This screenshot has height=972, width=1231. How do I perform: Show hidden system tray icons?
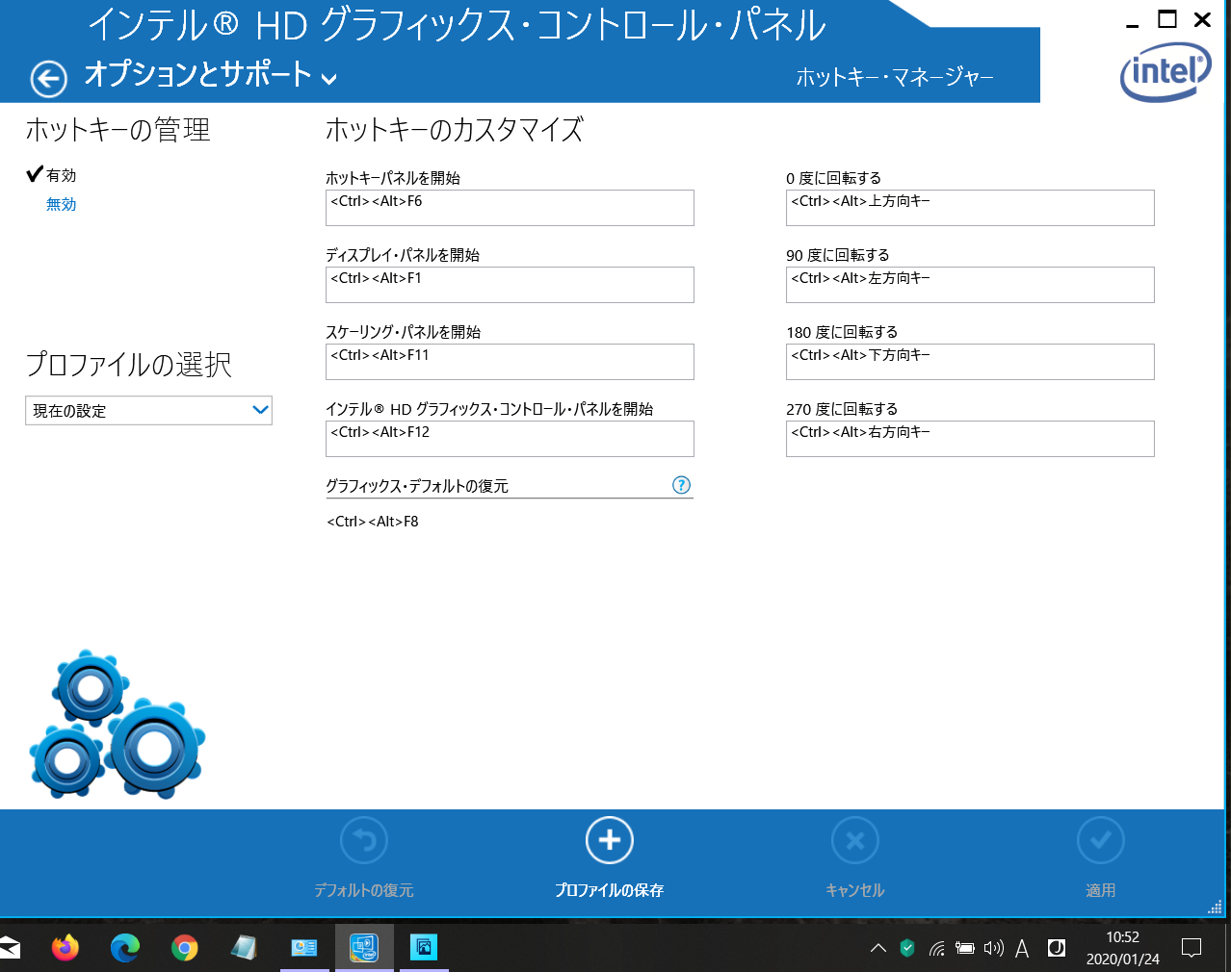(877, 948)
